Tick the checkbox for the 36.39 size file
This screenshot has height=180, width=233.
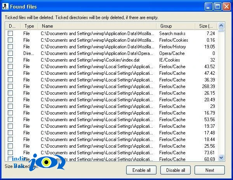10,79
